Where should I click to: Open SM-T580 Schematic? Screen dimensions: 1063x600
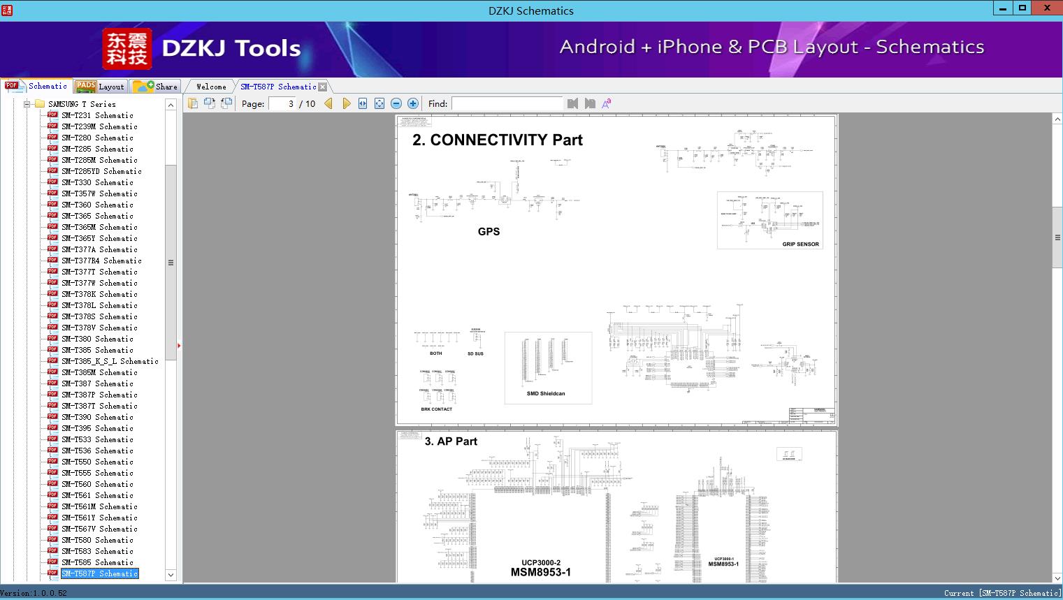pyautogui.click(x=97, y=540)
